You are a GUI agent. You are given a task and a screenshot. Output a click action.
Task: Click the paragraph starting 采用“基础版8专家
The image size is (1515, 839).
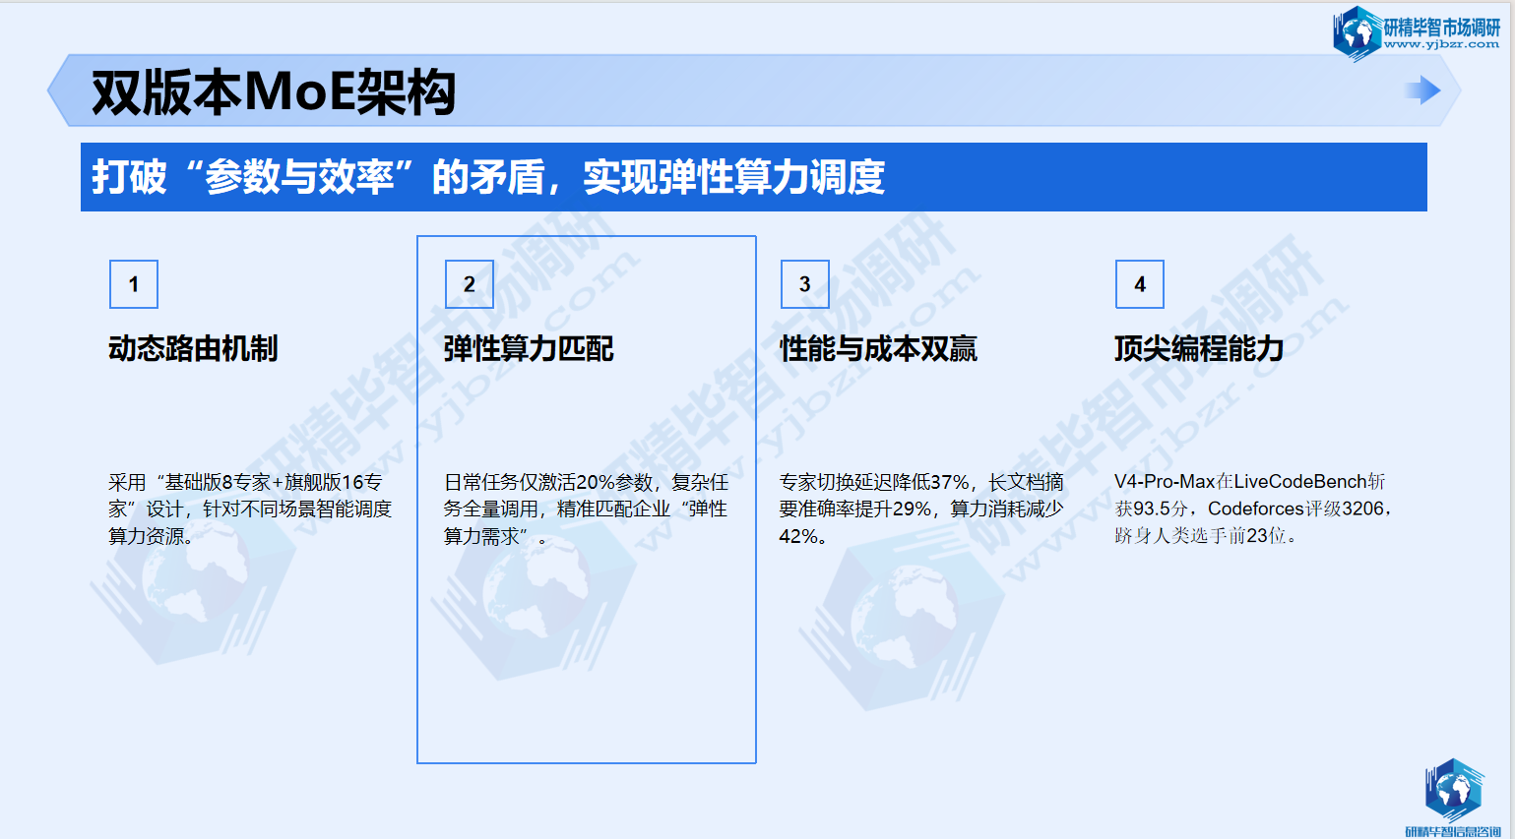click(250, 509)
